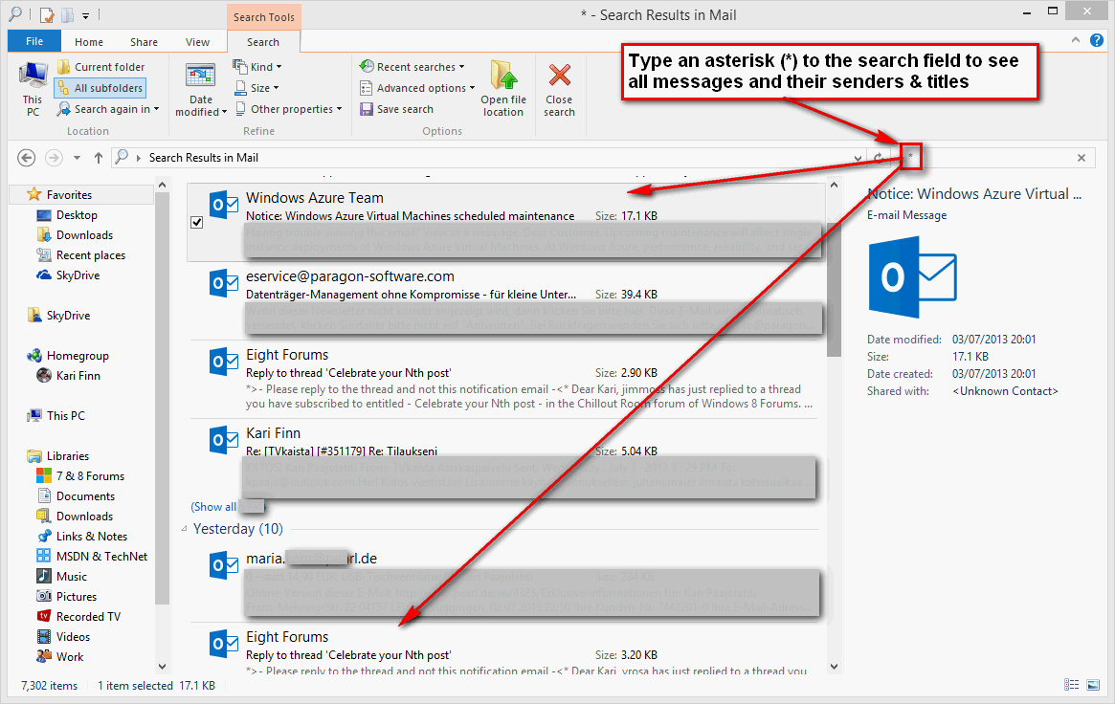Open the Date modified filter dropdown
The height and width of the screenshot is (704, 1115).
coord(201,90)
